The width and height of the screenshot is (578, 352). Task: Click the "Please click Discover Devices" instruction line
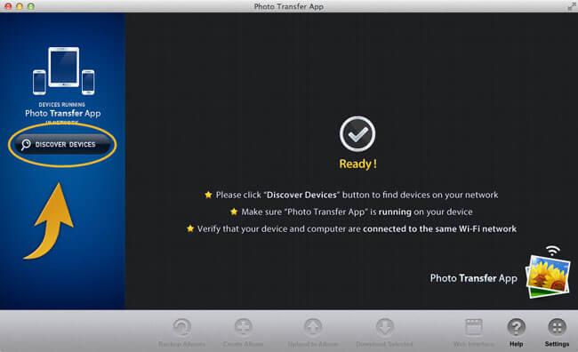pos(351,195)
